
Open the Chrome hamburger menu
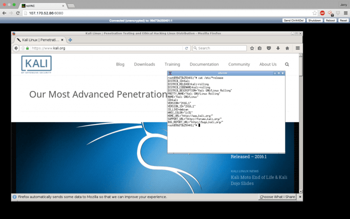click(x=345, y=13)
